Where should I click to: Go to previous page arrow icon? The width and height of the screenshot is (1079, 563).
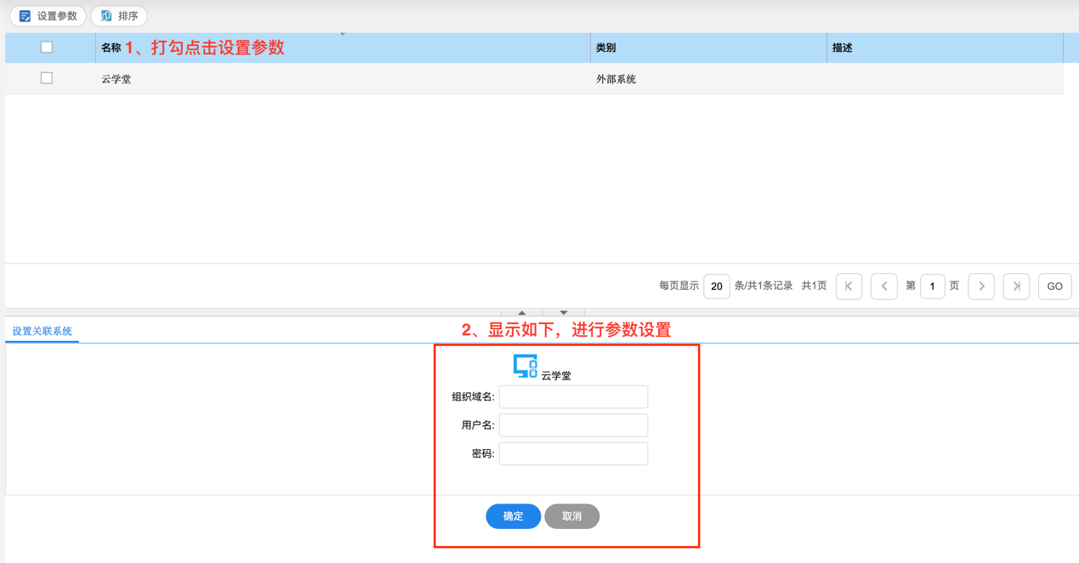[884, 287]
